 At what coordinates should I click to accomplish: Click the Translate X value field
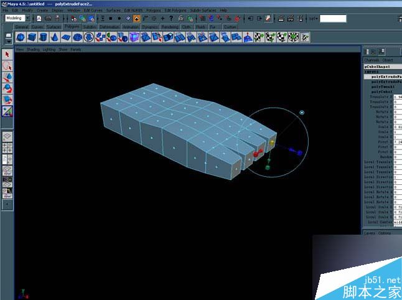(x=398, y=96)
